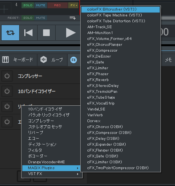This screenshot has height=186, width=175.
Task: Choose パラメトリックイコライザ in the menu
Action: click(x=51, y=115)
